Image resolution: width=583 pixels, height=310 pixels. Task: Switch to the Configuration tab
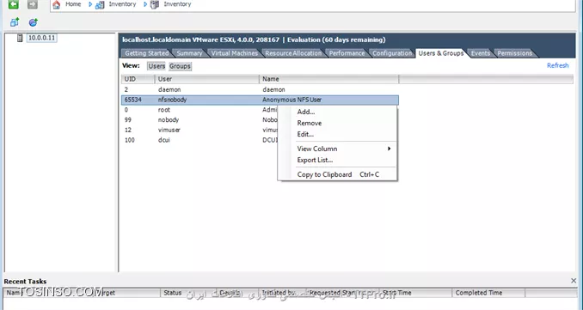click(x=392, y=53)
